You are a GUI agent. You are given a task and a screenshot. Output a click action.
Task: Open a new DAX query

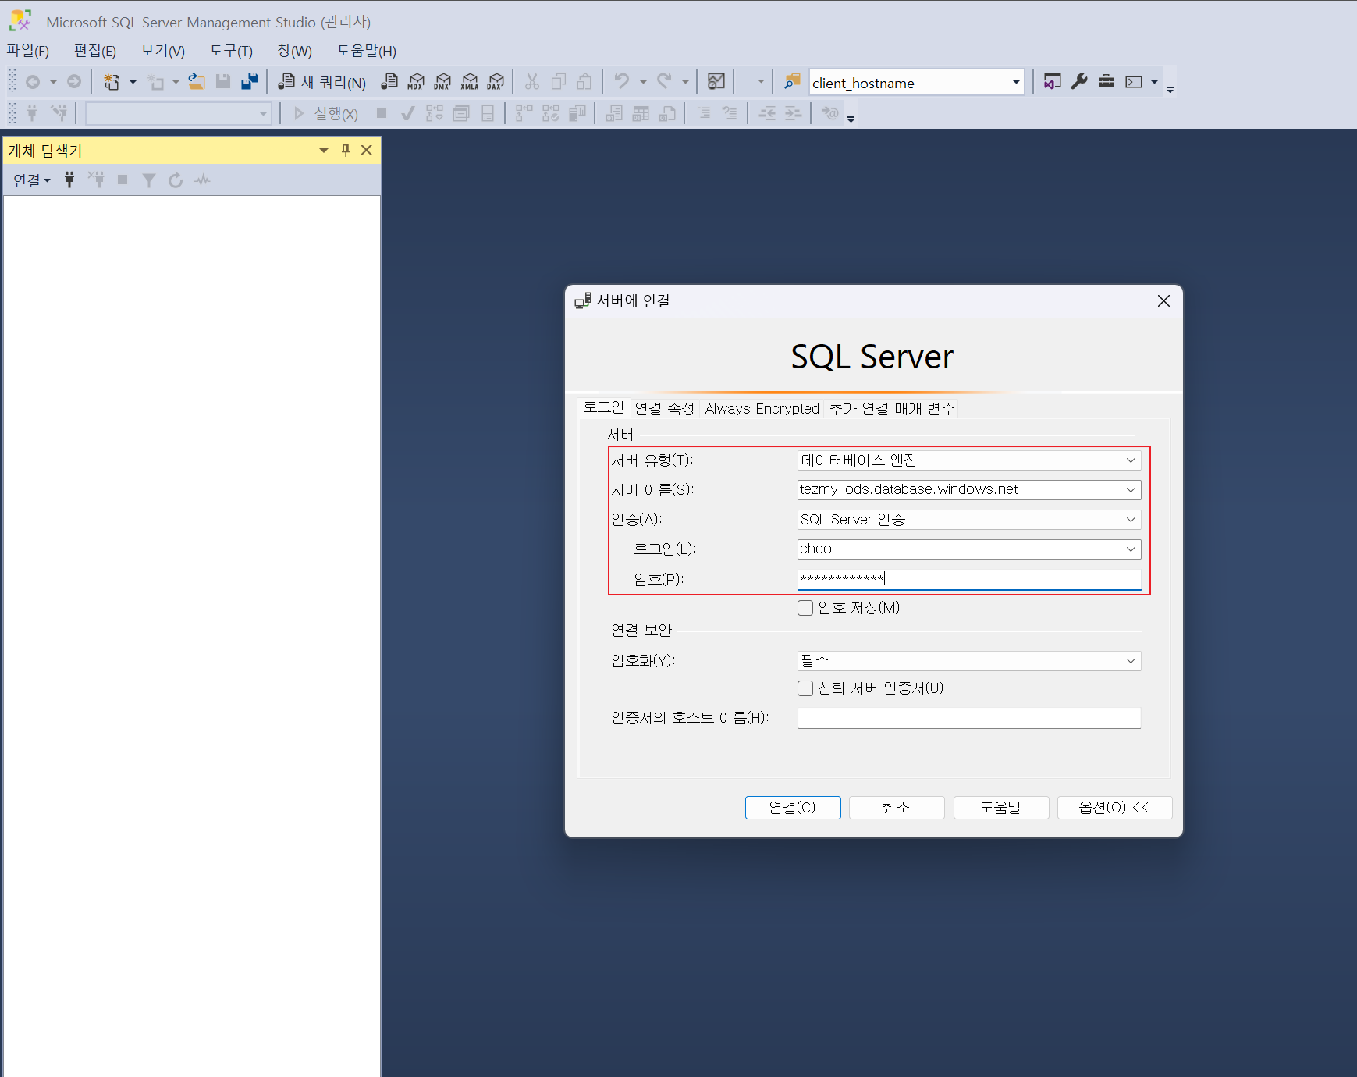[x=496, y=82]
